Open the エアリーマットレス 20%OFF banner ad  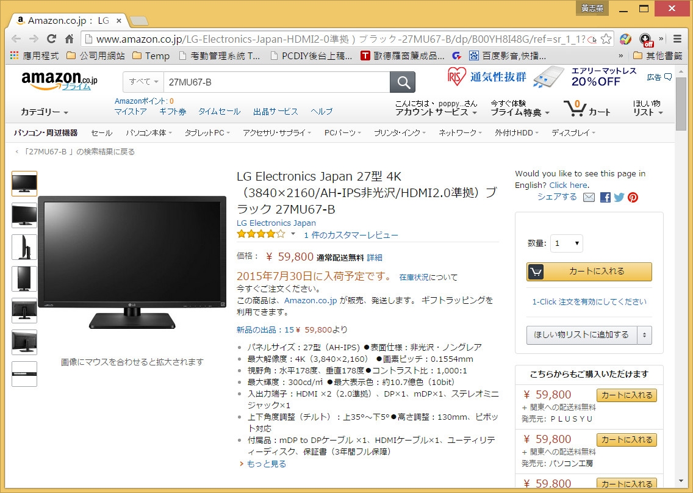(x=542, y=77)
